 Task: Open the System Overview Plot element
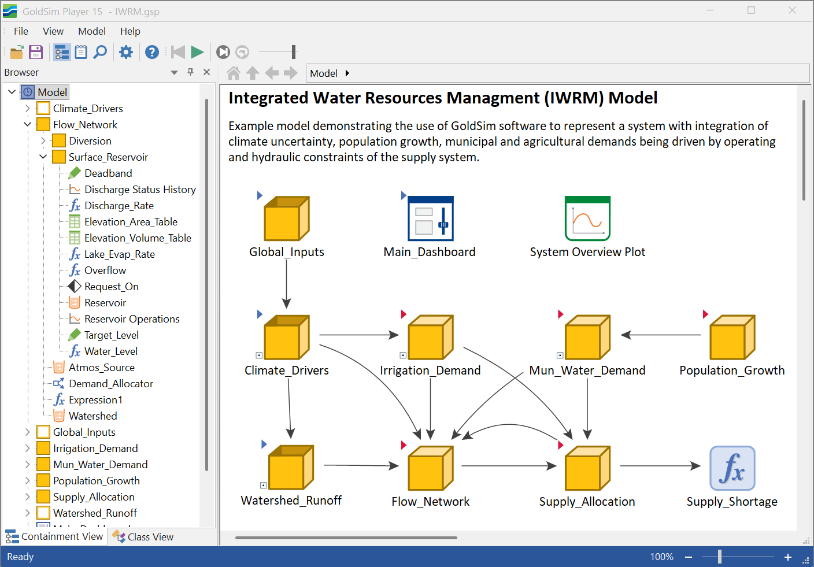click(x=587, y=218)
